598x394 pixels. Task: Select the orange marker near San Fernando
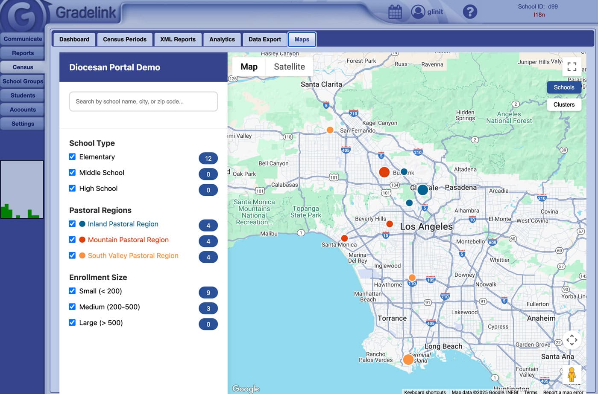[x=330, y=130]
